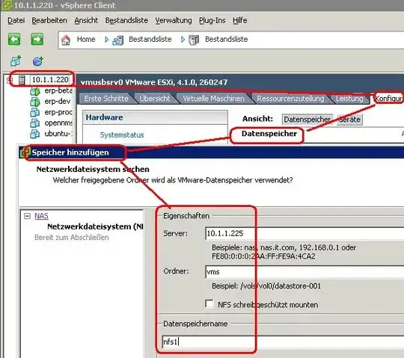Image resolution: width=404 pixels, height=358 pixels.
Task: Click Netzwerkdateisystem wizard step
Action: pos(95,226)
